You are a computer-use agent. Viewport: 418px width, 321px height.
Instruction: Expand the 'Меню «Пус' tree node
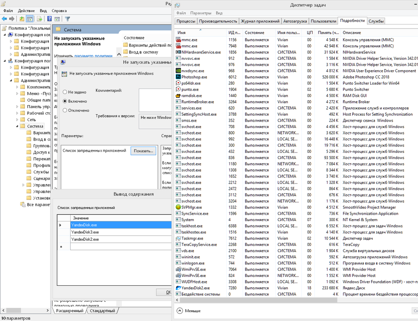(17, 93)
